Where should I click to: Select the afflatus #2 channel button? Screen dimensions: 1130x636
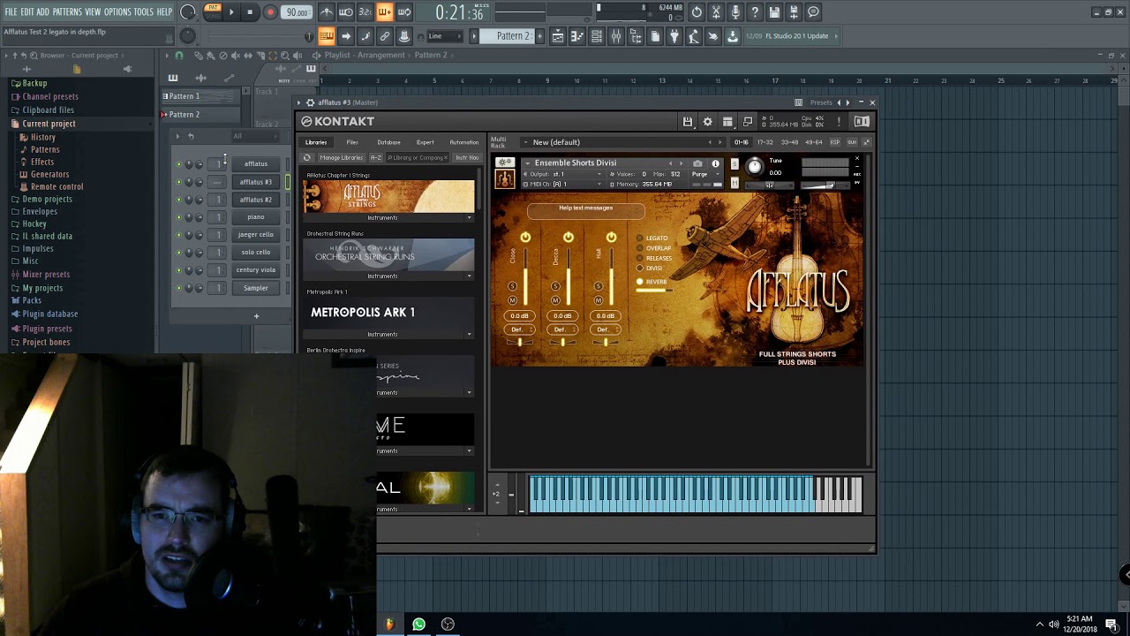[x=256, y=200]
